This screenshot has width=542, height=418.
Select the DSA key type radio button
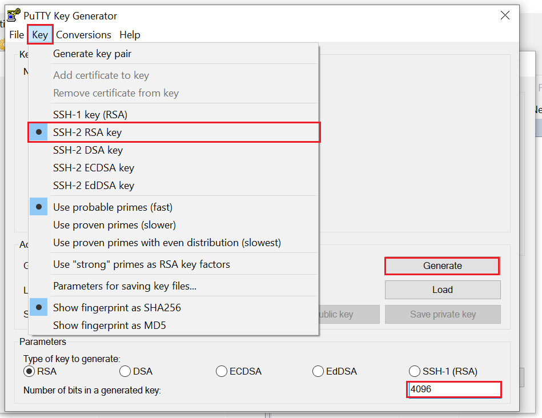point(125,371)
